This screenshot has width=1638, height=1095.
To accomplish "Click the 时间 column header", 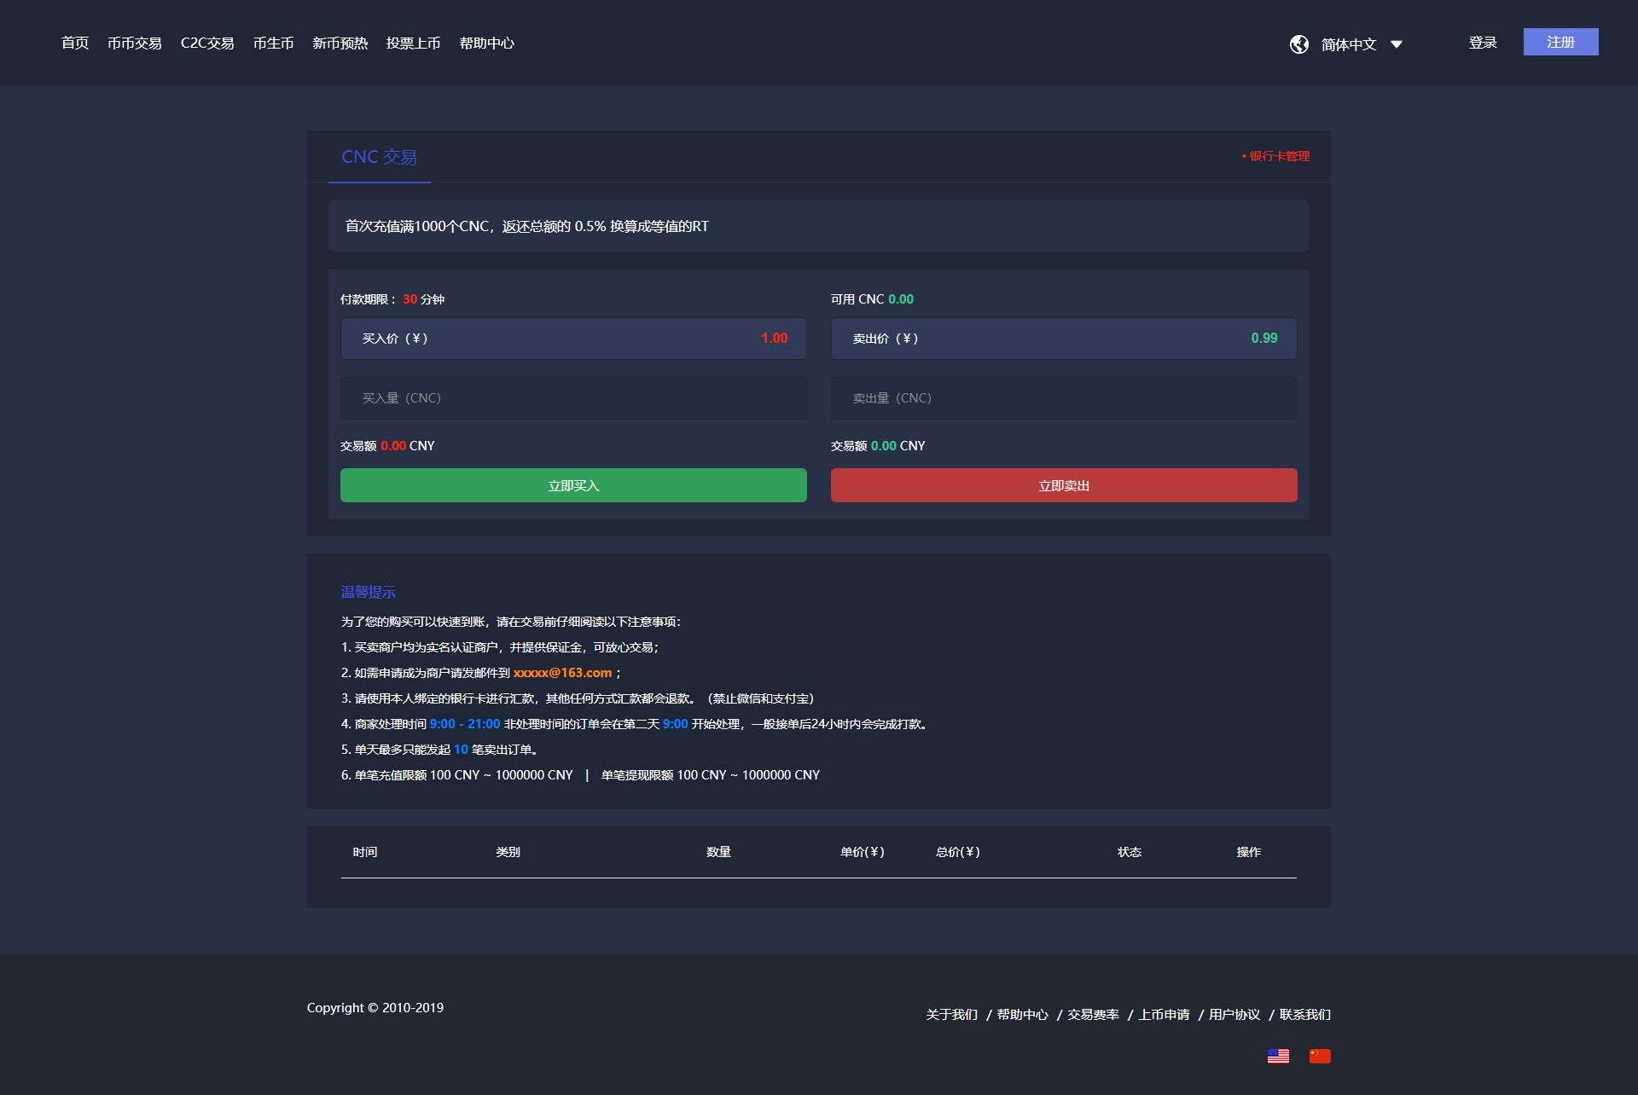I will click(365, 852).
